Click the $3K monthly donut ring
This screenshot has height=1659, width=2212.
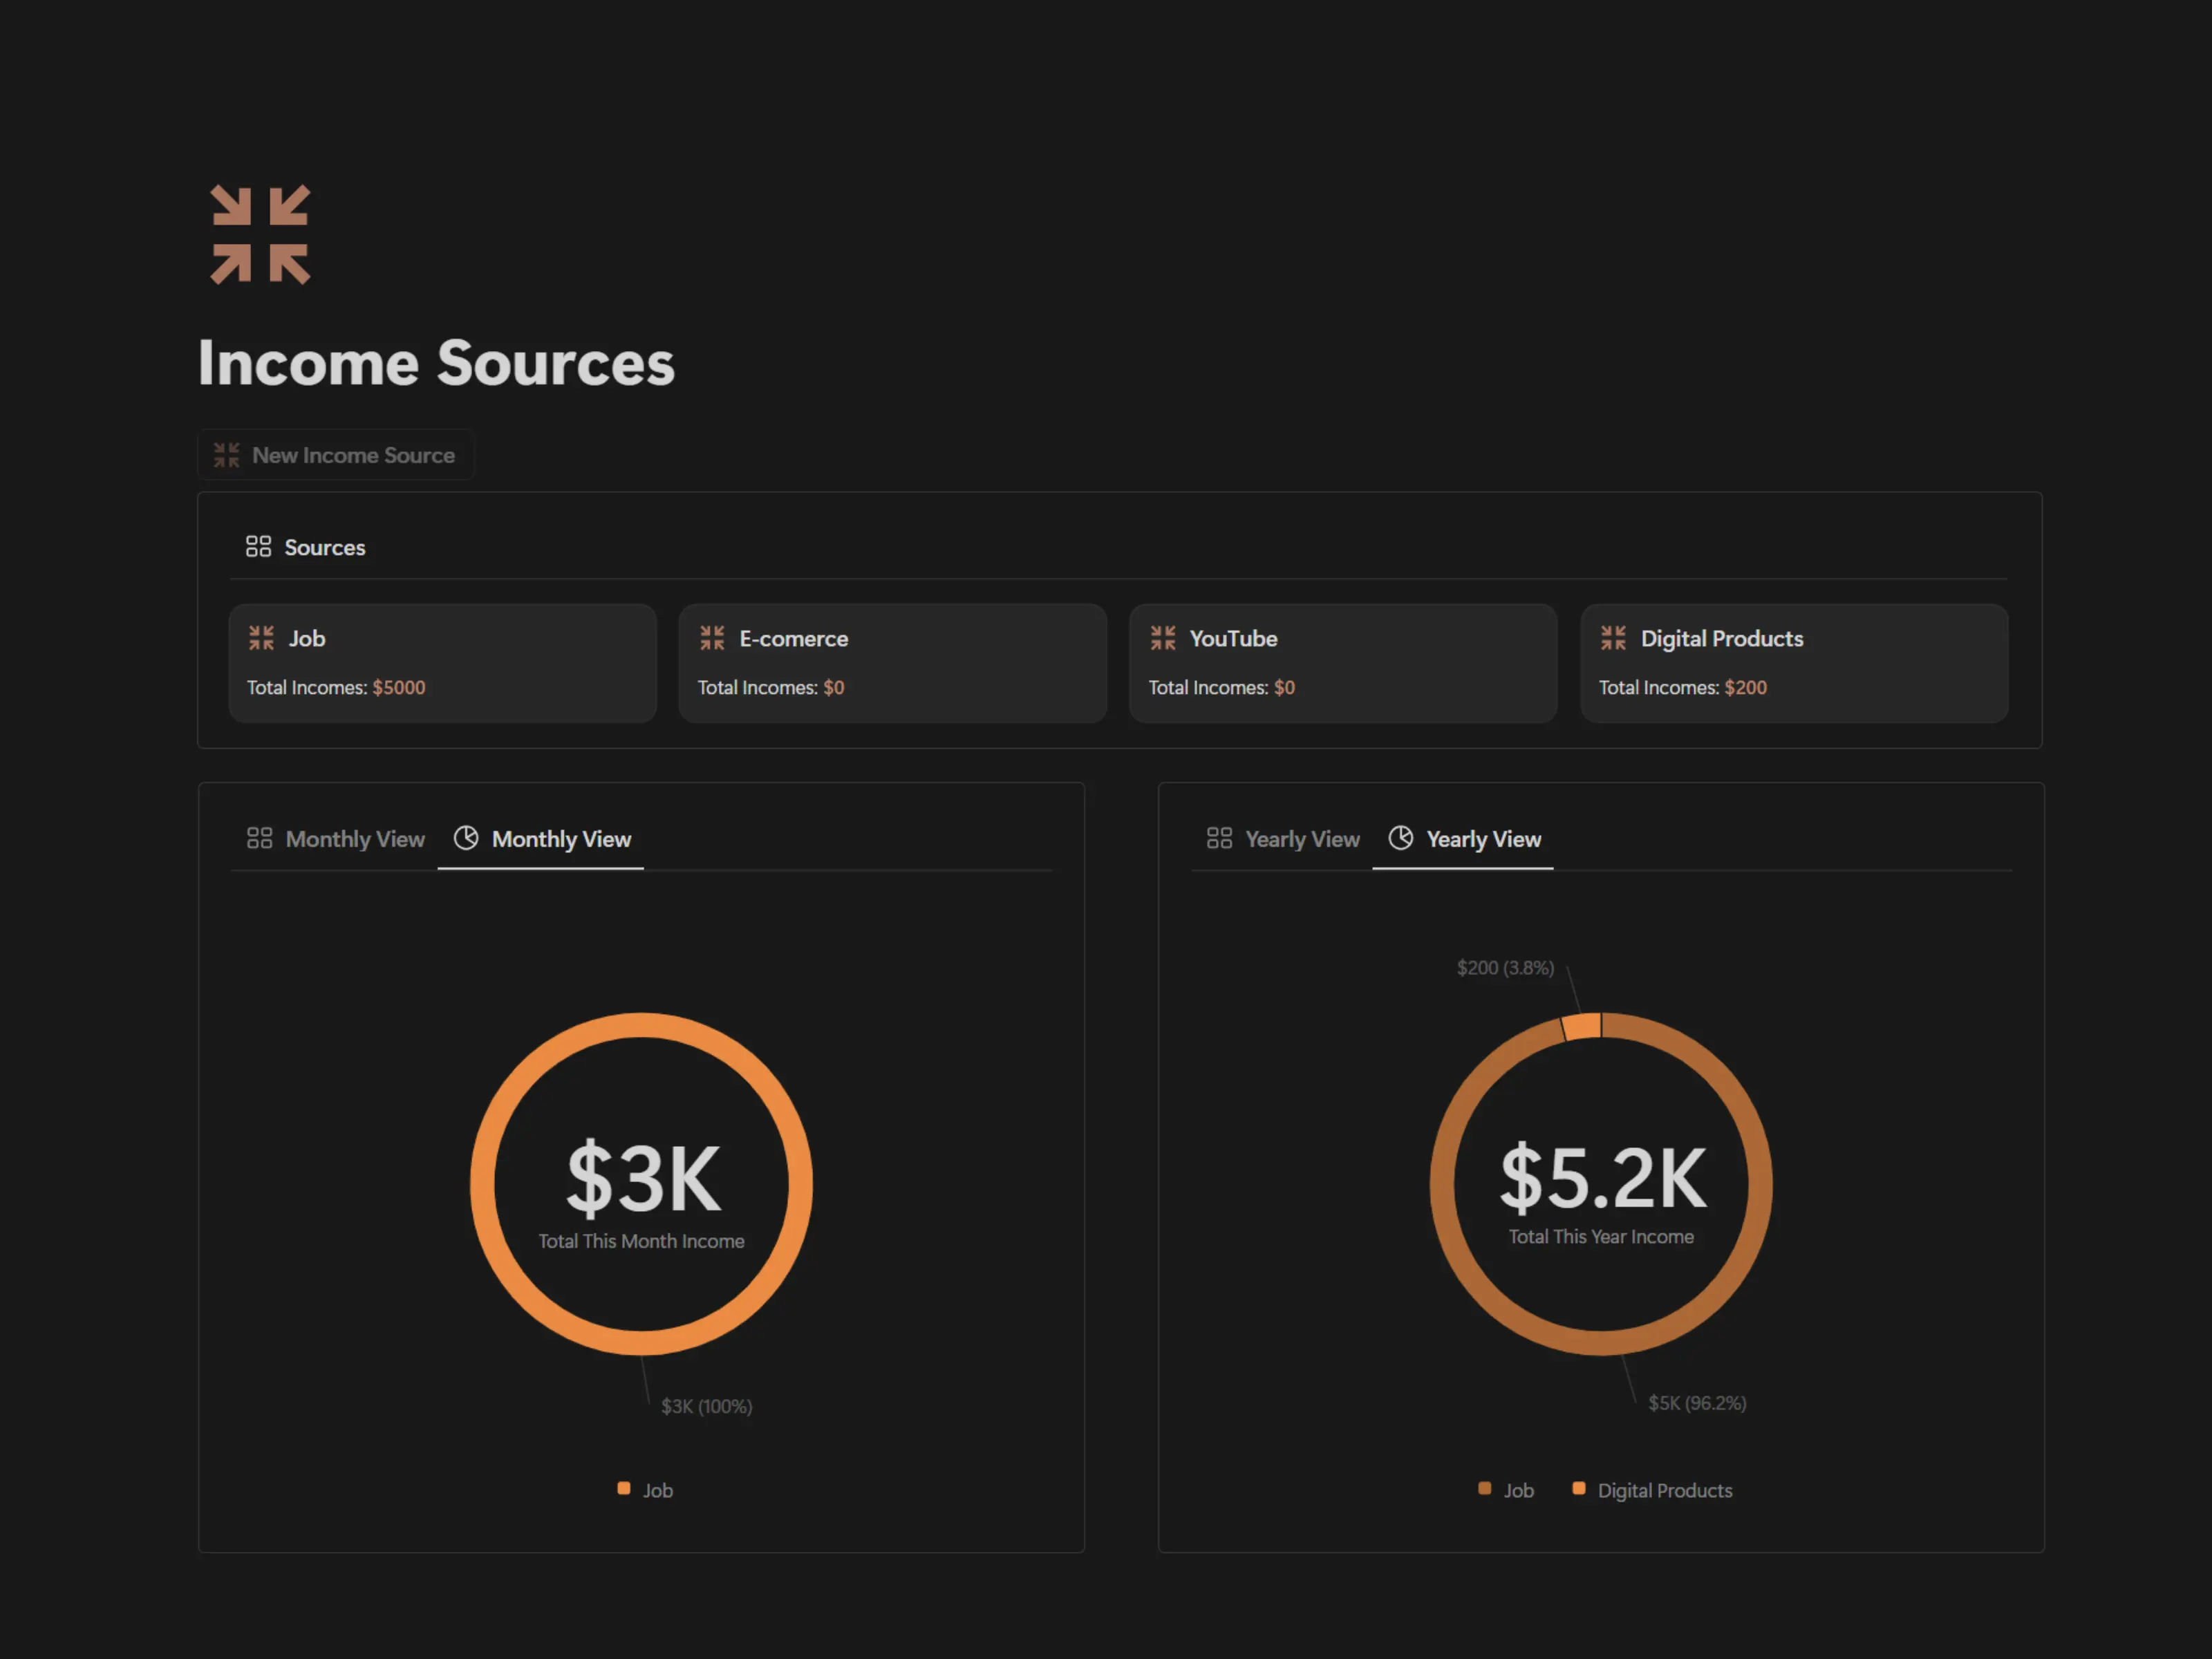482,1184
